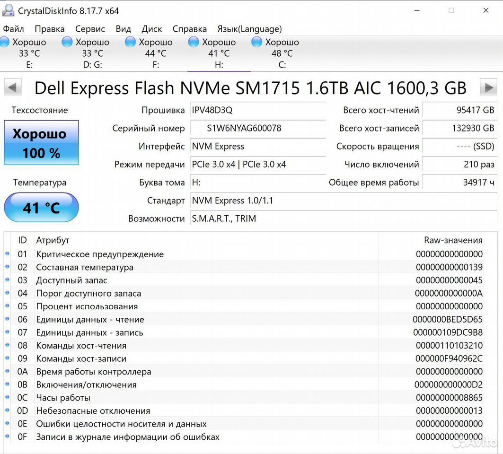This screenshot has width=503, height=454.
Task: Click the firmware field IPV48D3Q
Action: tap(258, 110)
